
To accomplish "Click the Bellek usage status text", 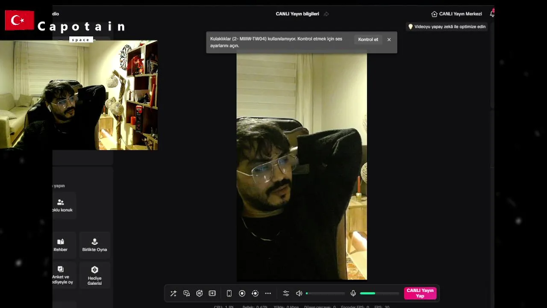I will pos(255,306).
